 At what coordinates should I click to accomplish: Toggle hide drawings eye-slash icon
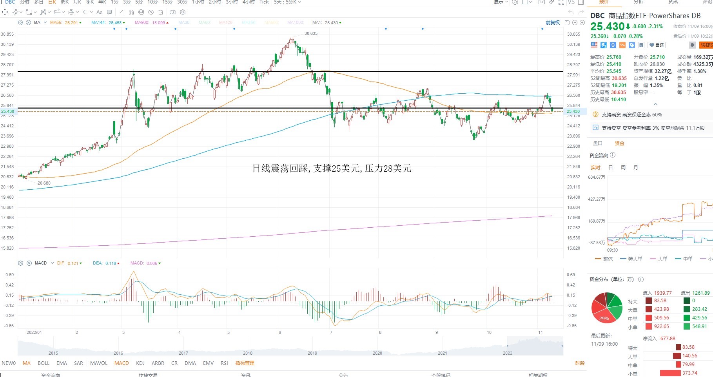[x=151, y=12]
